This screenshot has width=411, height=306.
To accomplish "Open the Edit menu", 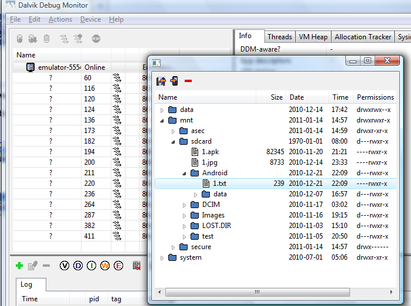I will 35,19.
